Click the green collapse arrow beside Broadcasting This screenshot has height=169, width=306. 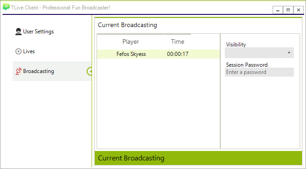click(89, 71)
